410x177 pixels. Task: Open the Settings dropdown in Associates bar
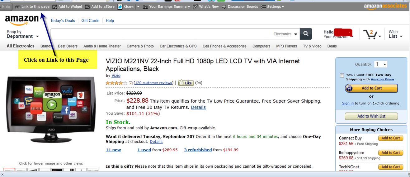pos(272,7)
